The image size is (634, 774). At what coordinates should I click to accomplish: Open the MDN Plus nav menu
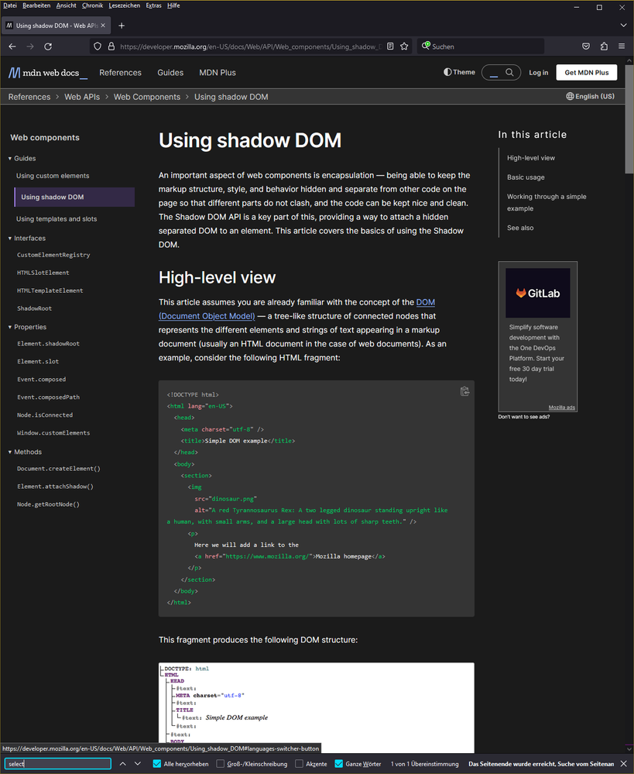point(218,73)
